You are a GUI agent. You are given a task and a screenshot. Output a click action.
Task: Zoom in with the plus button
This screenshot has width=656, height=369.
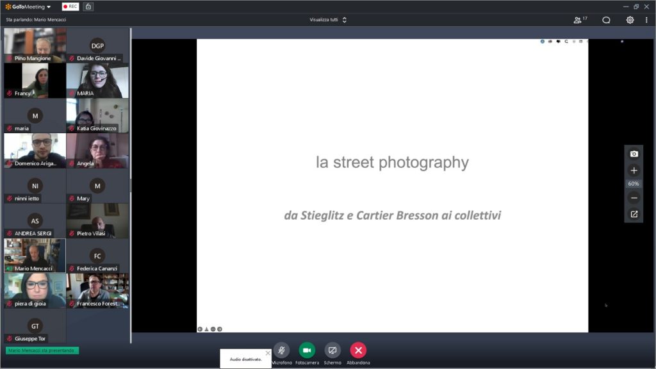(634, 170)
